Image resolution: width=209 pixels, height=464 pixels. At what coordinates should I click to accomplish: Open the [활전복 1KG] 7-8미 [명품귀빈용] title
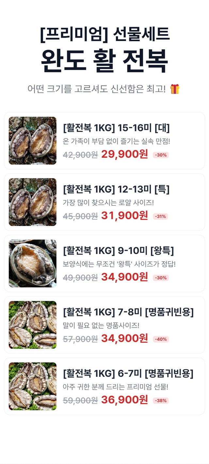pos(128,312)
